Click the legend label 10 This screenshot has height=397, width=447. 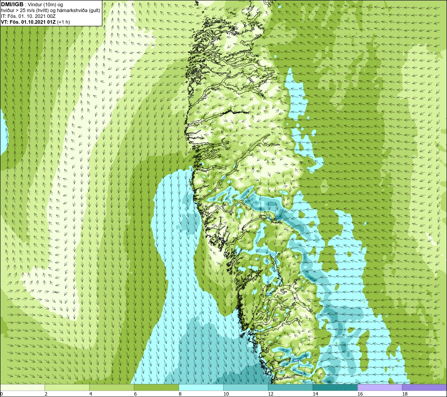226,394
